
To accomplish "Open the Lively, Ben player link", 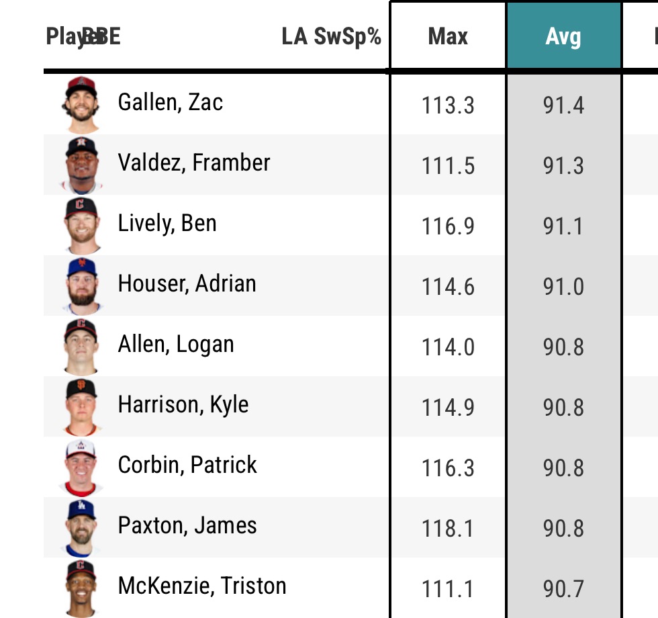I will point(167,224).
